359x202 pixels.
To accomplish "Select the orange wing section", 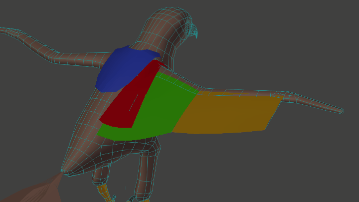I will 227,113.
